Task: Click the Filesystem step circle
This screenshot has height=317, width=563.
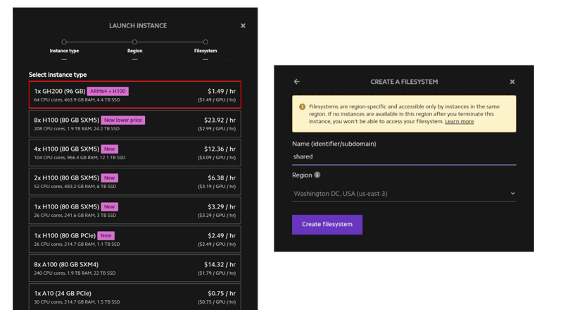Action: [x=205, y=42]
